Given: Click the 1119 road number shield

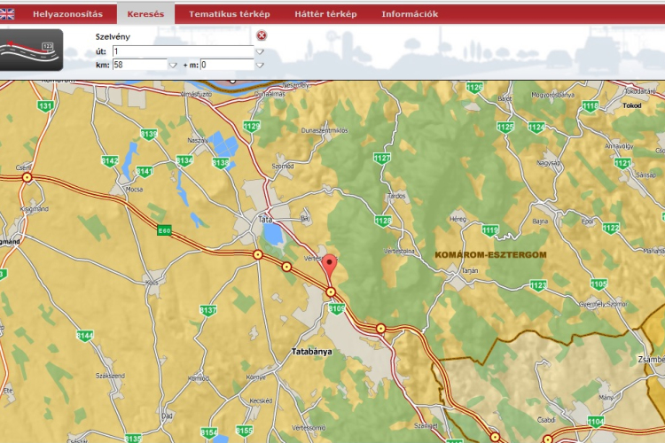Looking at the screenshot, I should 490,230.
